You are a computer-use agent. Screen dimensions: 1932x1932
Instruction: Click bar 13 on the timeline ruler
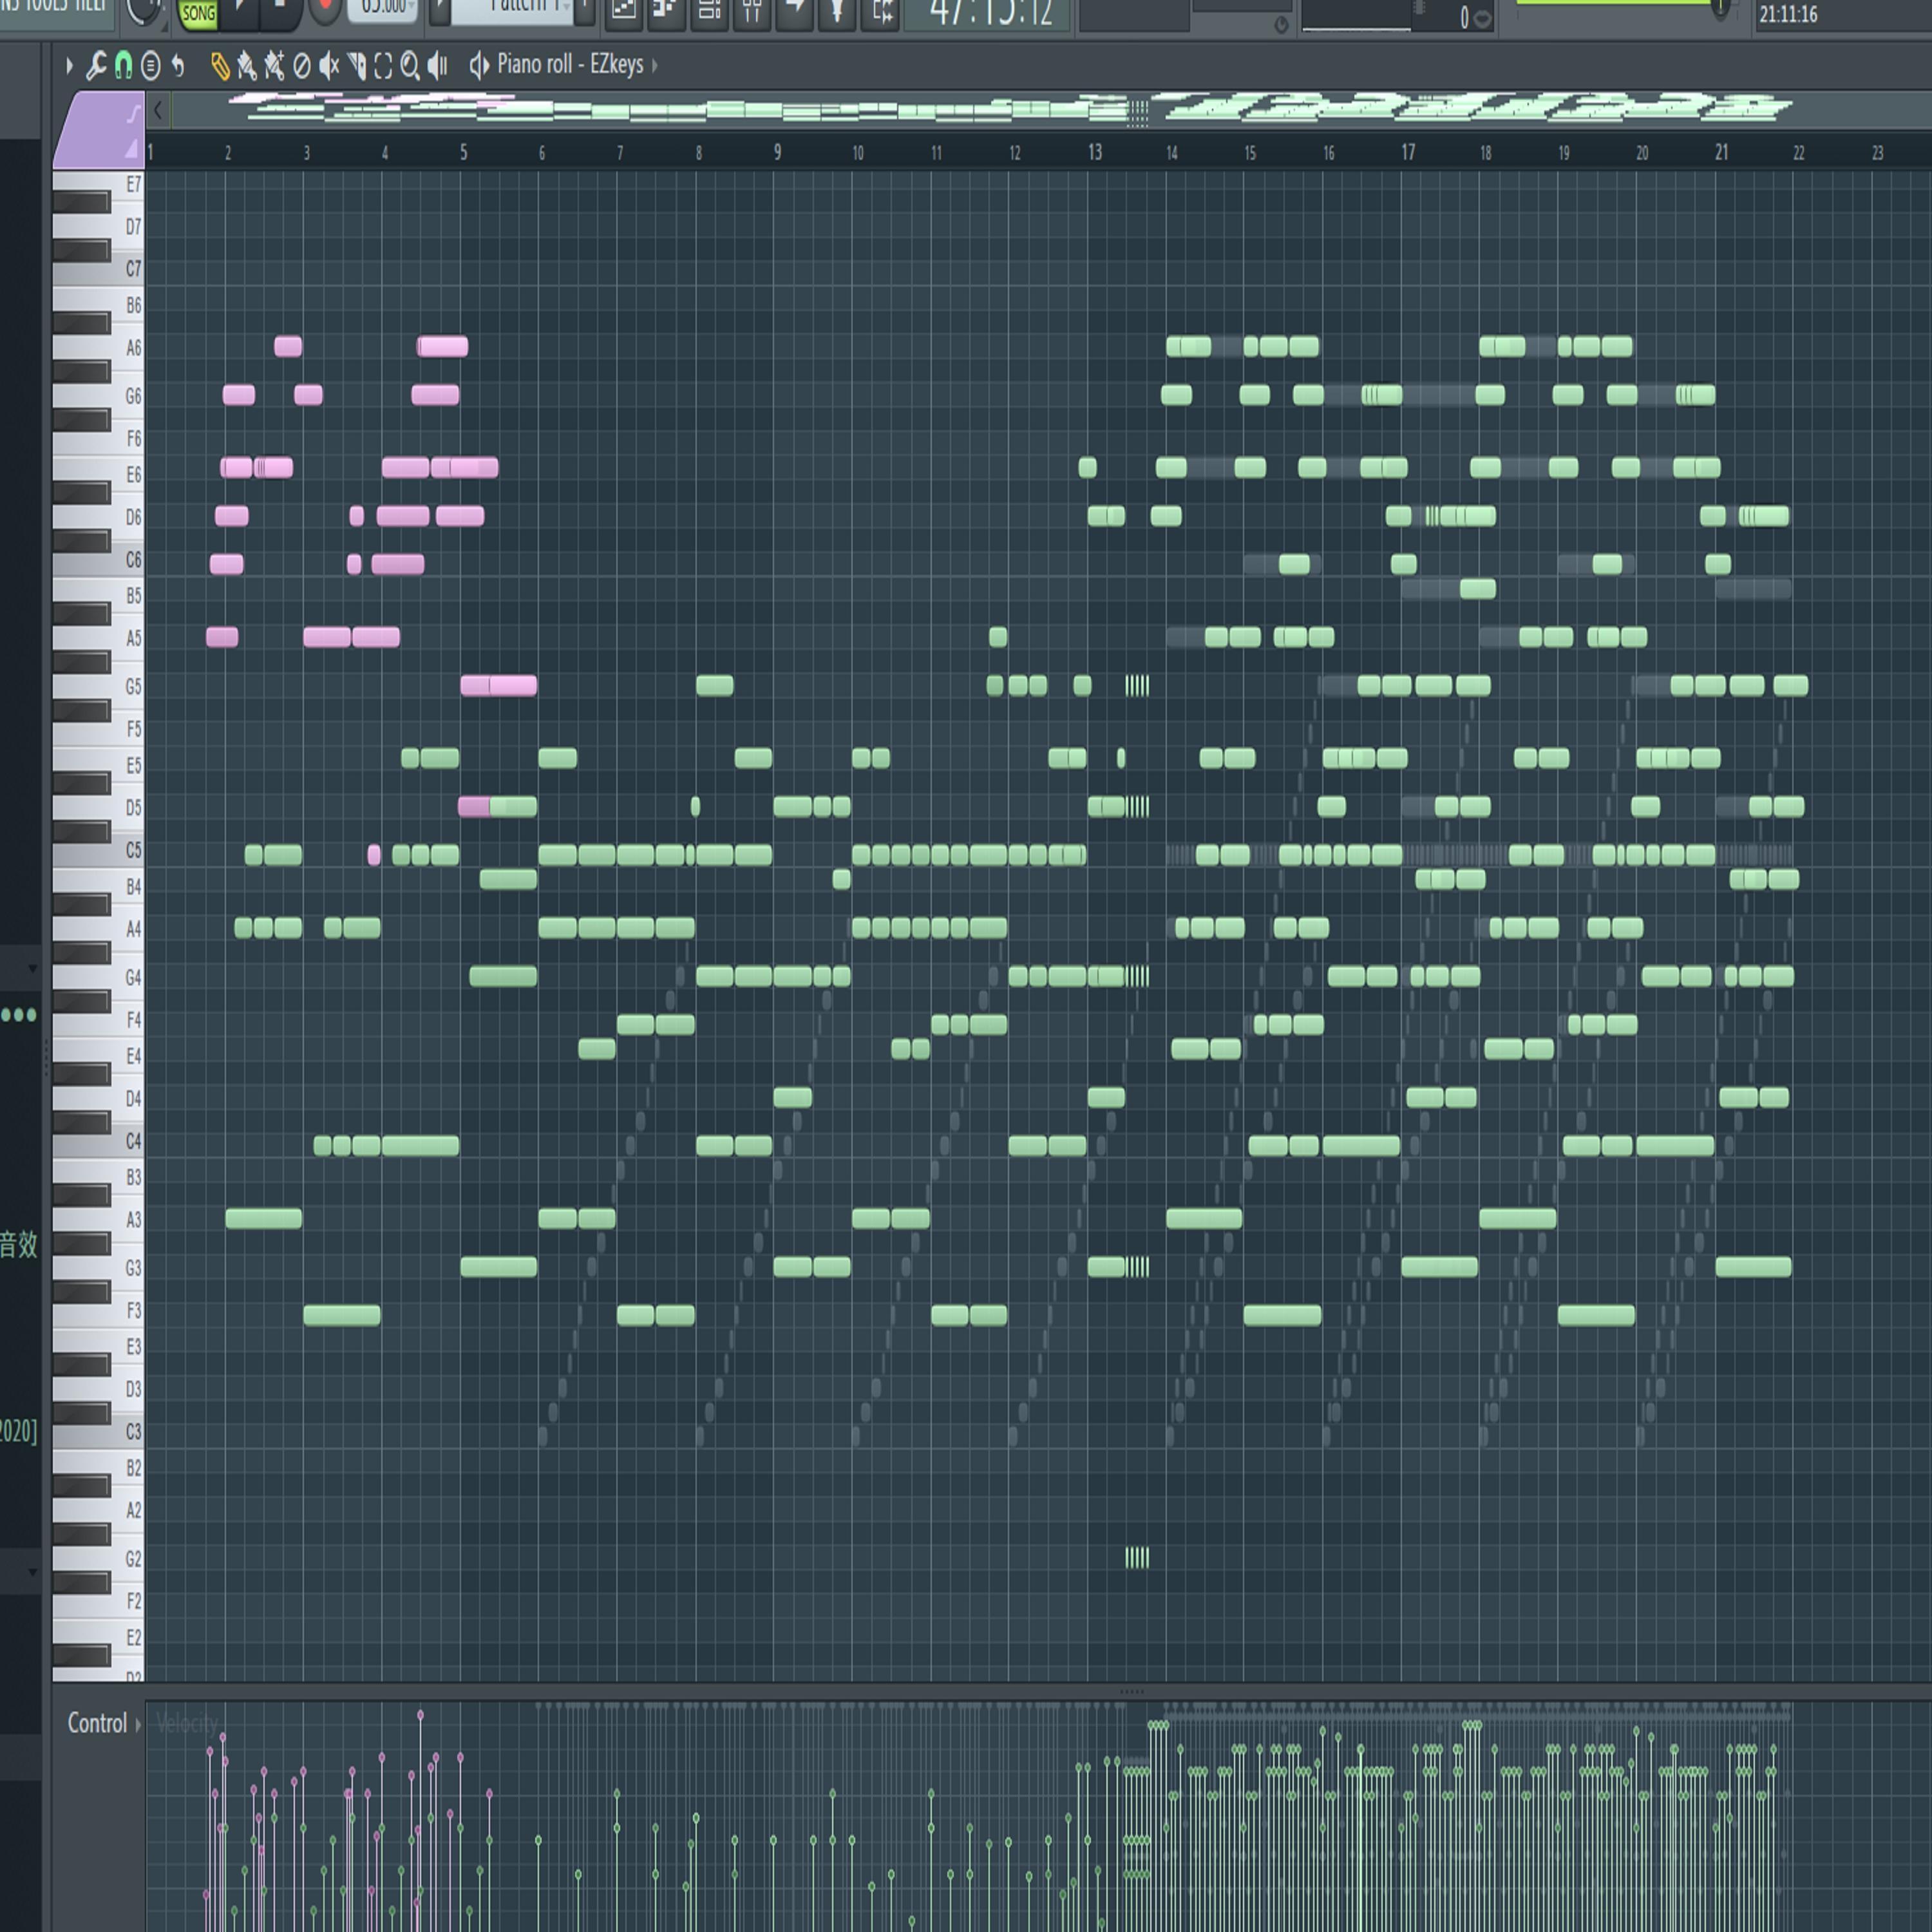click(1095, 152)
